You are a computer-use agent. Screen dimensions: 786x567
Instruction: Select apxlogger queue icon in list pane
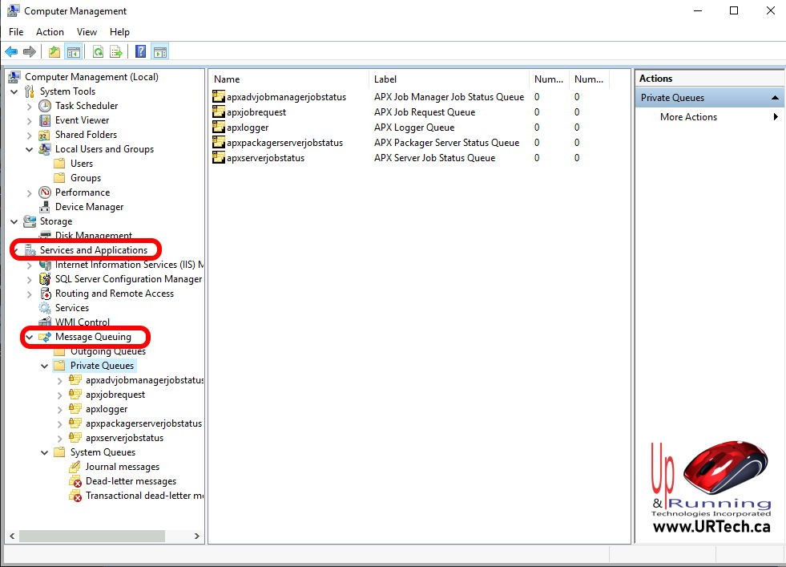click(x=219, y=128)
